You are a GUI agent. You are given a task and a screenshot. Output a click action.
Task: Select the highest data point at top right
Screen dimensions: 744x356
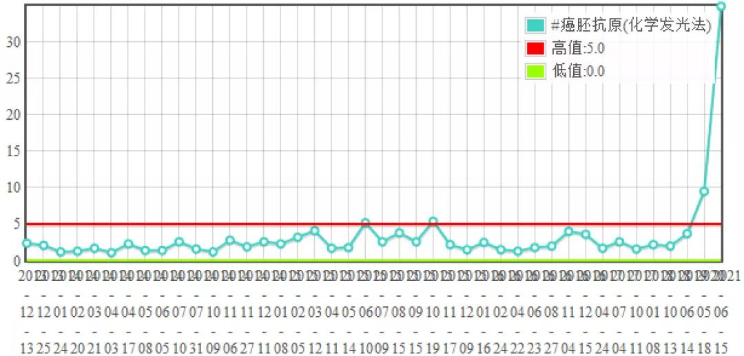(721, 6)
